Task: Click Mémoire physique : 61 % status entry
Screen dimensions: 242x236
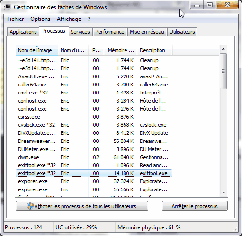Action: tap(149, 227)
